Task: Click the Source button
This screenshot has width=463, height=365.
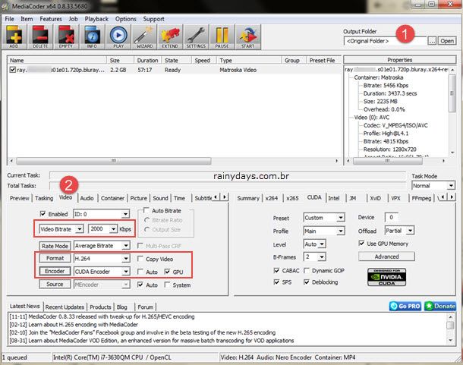Action: (55, 284)
